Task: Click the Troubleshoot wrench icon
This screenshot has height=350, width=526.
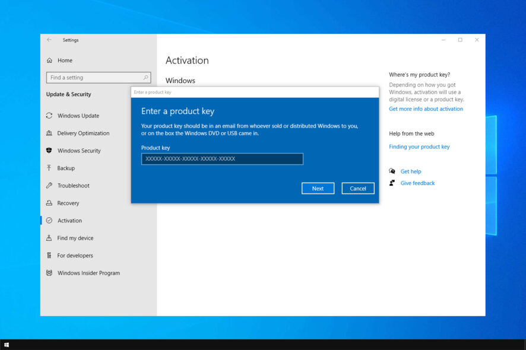Action: pos(49,186)
